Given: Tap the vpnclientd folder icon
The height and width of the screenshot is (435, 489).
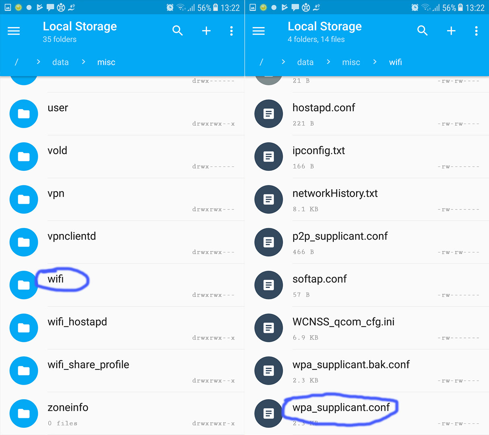Looking at the screenshot, I should tap(24, 242).
